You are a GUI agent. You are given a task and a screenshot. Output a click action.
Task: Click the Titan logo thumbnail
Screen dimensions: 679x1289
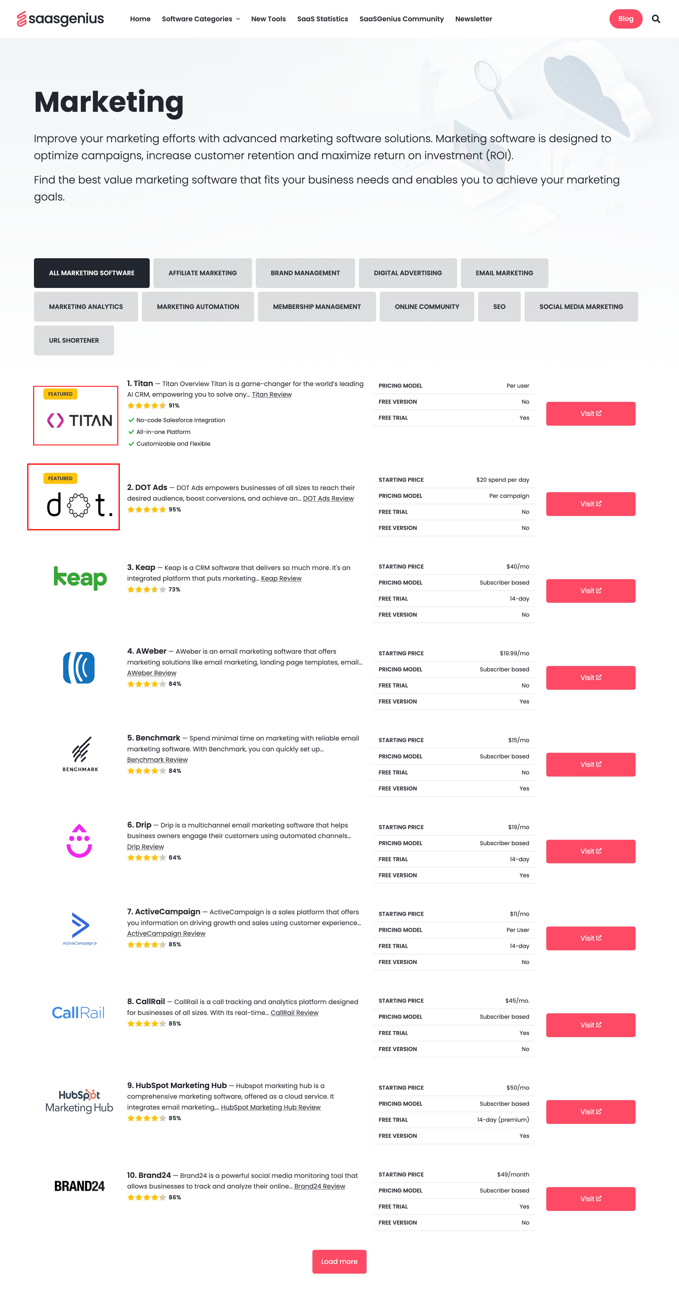tap(76, 415)
